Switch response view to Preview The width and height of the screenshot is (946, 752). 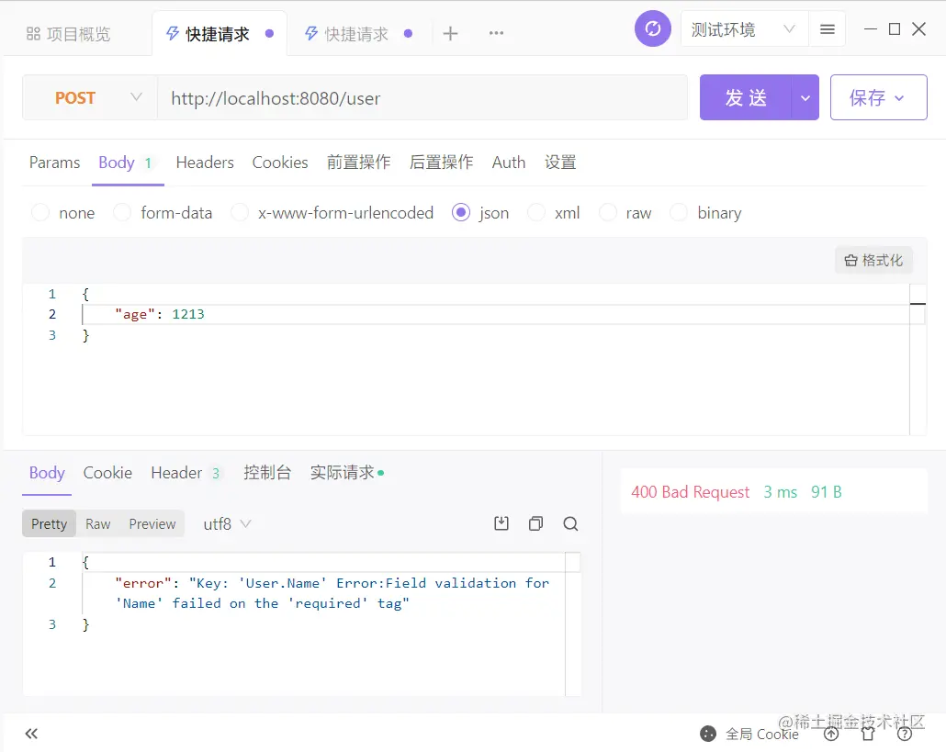tap(152, 524)
